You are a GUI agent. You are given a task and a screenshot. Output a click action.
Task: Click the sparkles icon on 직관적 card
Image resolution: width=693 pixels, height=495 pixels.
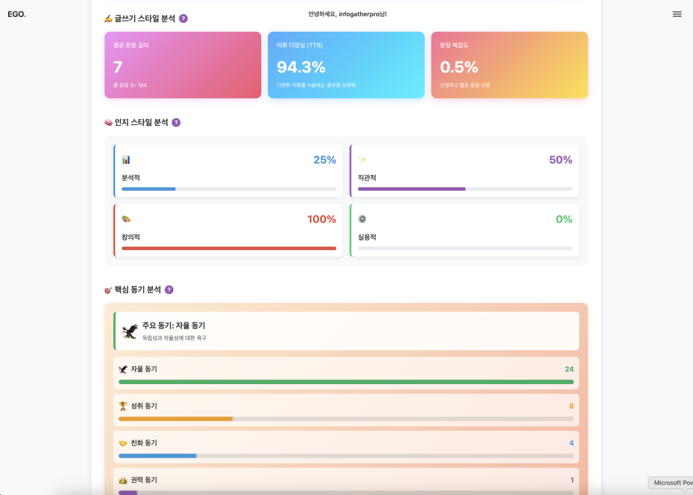click(362, 160)
